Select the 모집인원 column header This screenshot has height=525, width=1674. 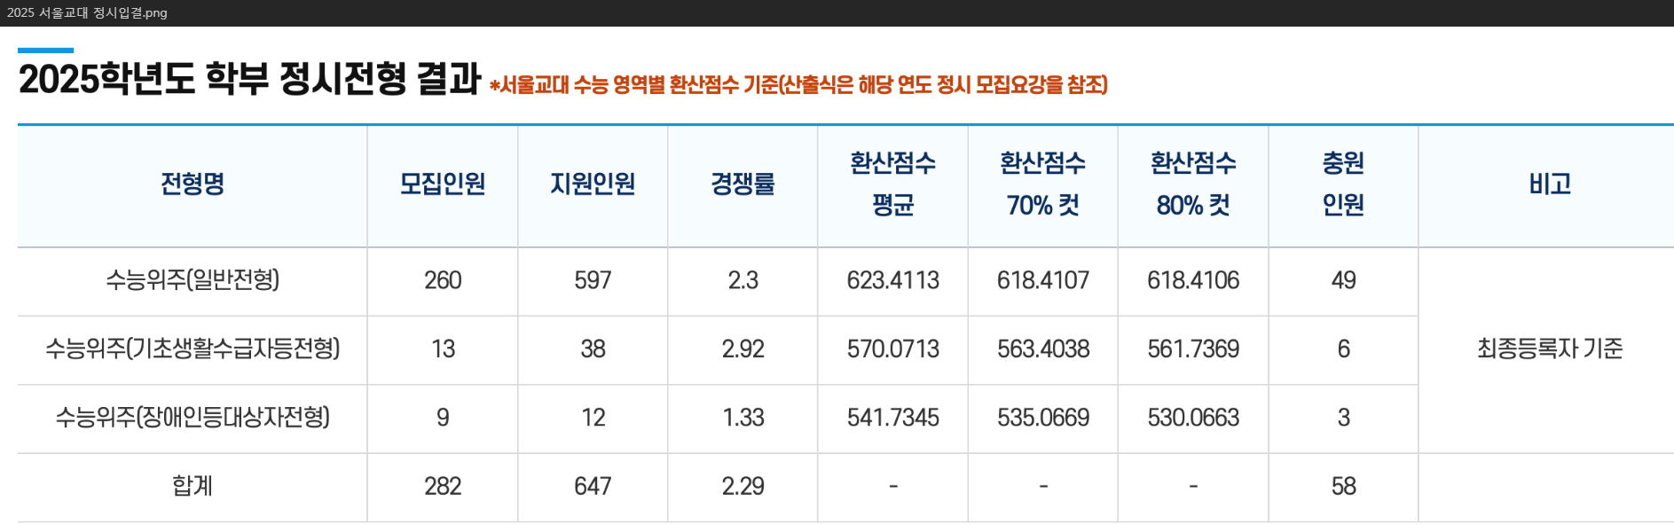(x=443, y=184)
